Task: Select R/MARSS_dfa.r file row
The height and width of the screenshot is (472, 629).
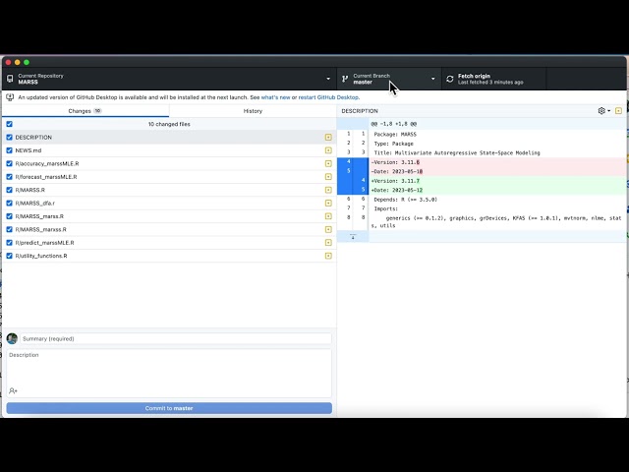Action: (169, 204)
